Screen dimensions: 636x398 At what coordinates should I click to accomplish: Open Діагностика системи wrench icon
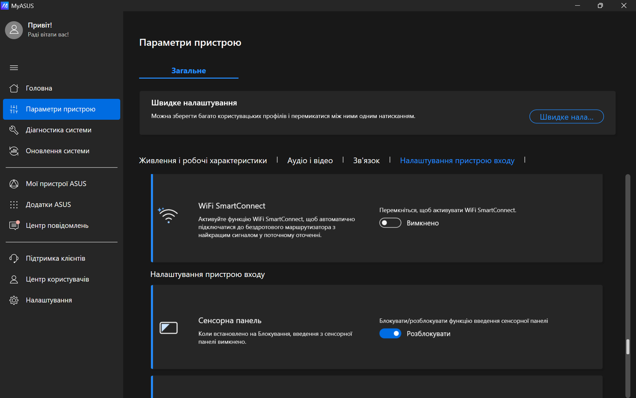tap(14, 130)
